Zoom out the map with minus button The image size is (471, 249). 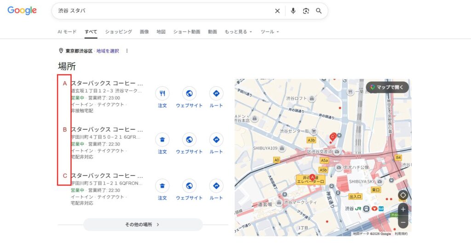coord(403,223)
